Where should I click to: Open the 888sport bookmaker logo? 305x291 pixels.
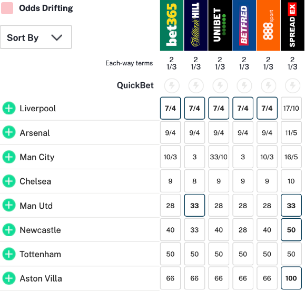click(268, 25)
